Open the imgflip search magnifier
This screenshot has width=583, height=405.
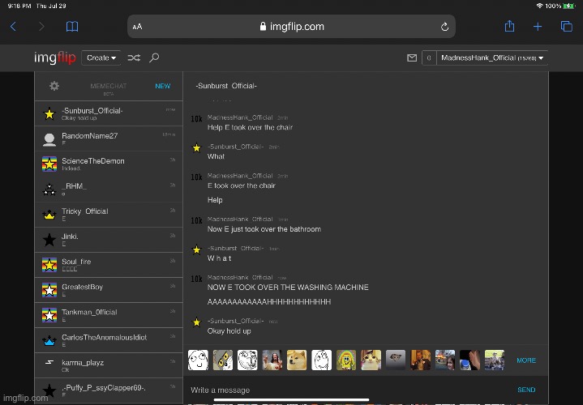click(154, 58)
